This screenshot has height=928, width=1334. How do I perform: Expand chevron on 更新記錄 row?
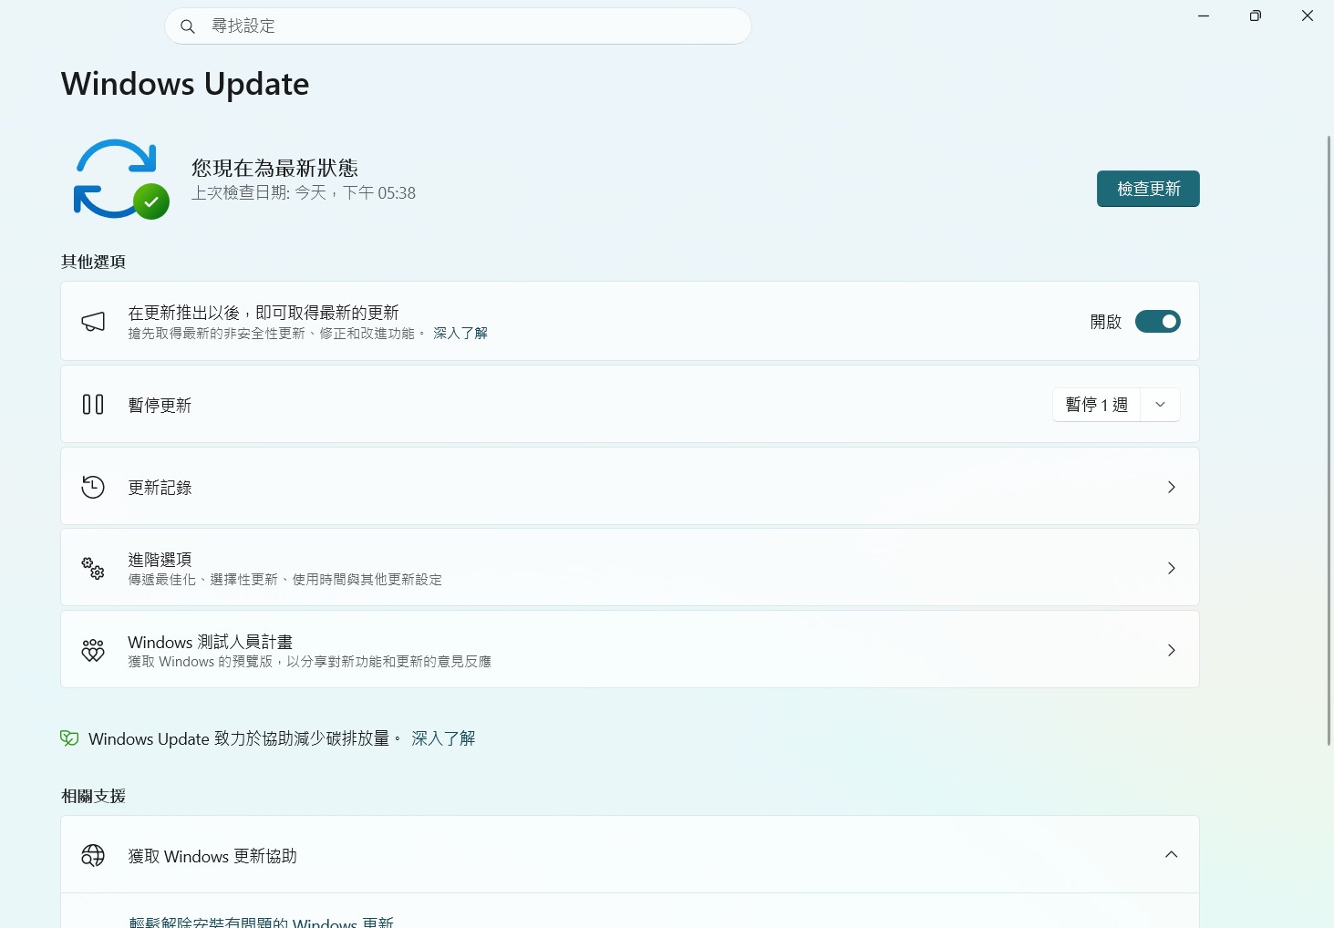pyautogui.click(x=1172, y=487)
